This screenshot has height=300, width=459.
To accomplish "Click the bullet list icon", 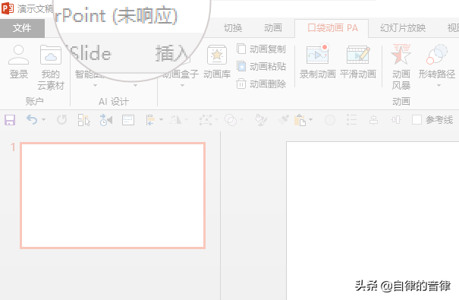I will click(351, 120).
